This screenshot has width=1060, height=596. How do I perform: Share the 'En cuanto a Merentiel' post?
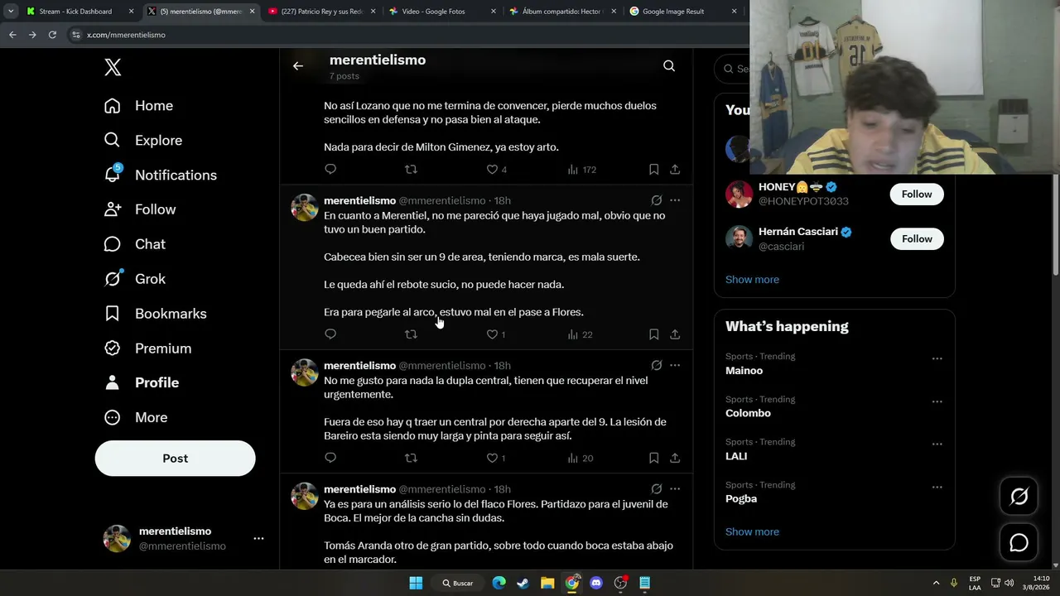(x=675, y=334)
